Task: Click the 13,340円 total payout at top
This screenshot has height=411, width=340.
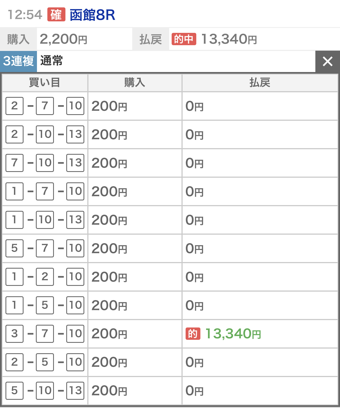Action: tap(229, 39)
